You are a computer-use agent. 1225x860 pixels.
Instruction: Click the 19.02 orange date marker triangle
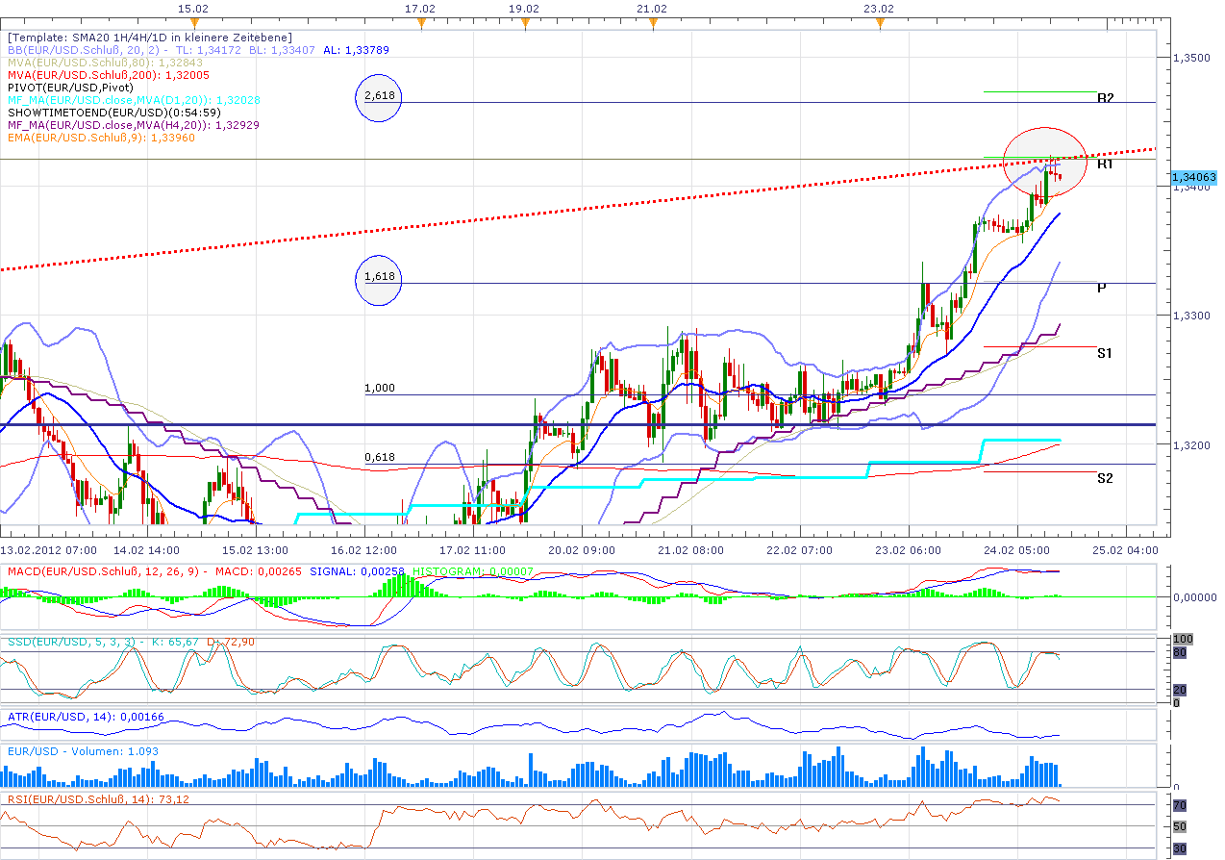click(x=525, y=23)
